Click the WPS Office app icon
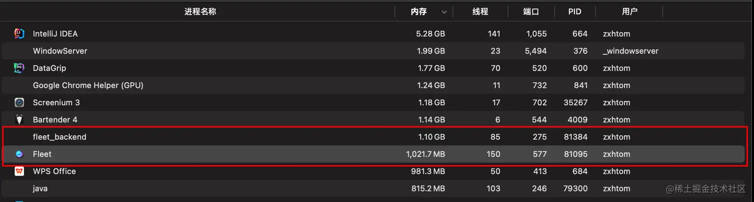This screenshot has height=202, width=754. pos(19,171)
